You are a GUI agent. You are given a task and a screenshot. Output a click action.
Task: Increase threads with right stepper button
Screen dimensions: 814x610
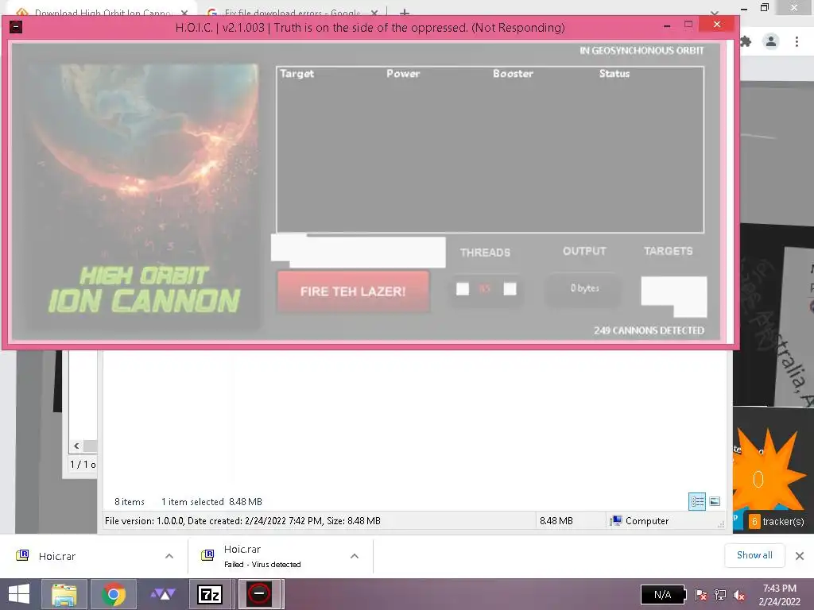click(510, 289)
